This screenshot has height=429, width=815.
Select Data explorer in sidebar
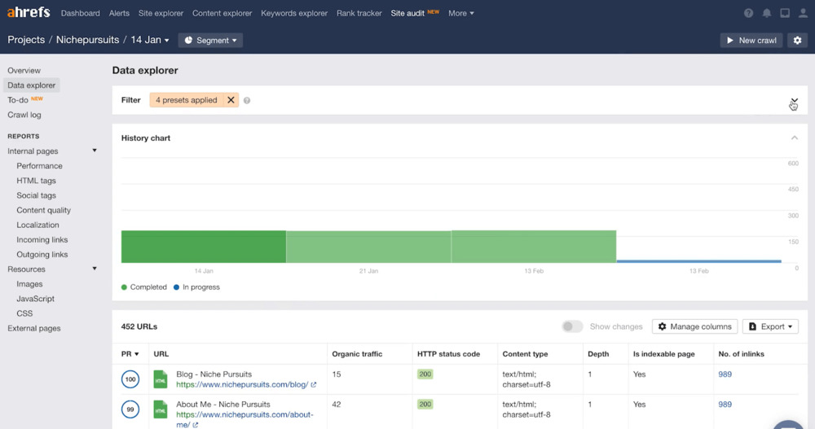[31, 85]
